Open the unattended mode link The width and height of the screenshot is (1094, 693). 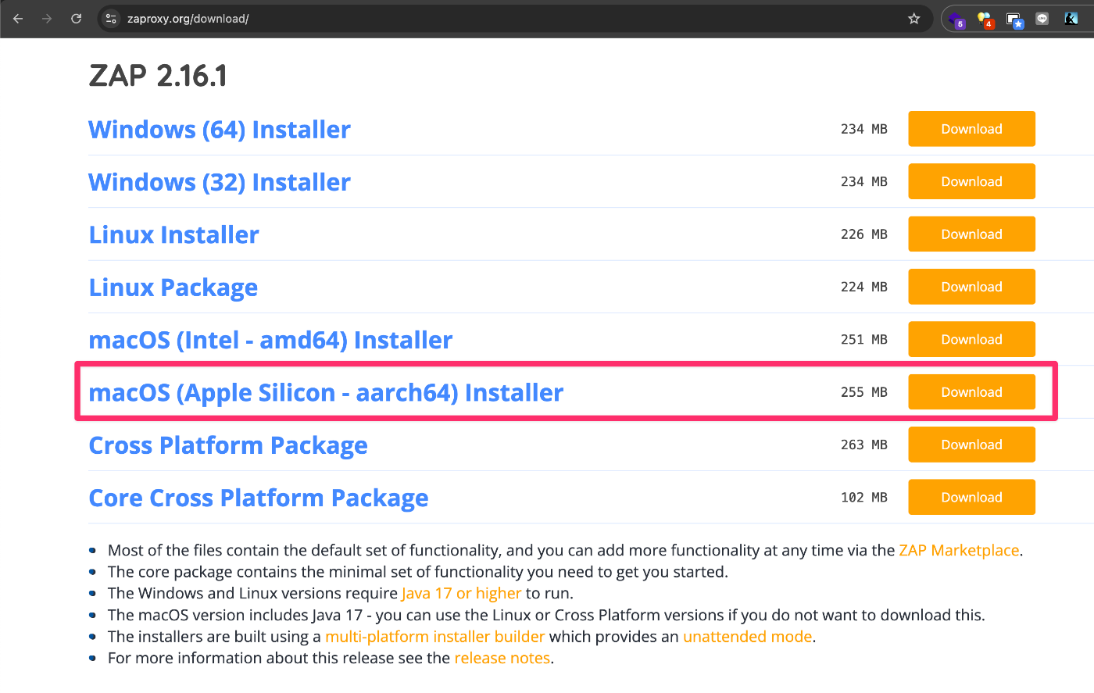[747, 636]
